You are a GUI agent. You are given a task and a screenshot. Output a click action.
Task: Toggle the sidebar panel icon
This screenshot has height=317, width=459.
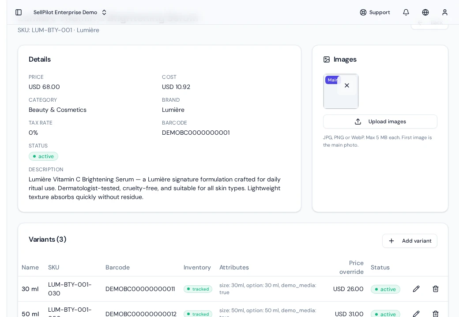tap(19, 12)
